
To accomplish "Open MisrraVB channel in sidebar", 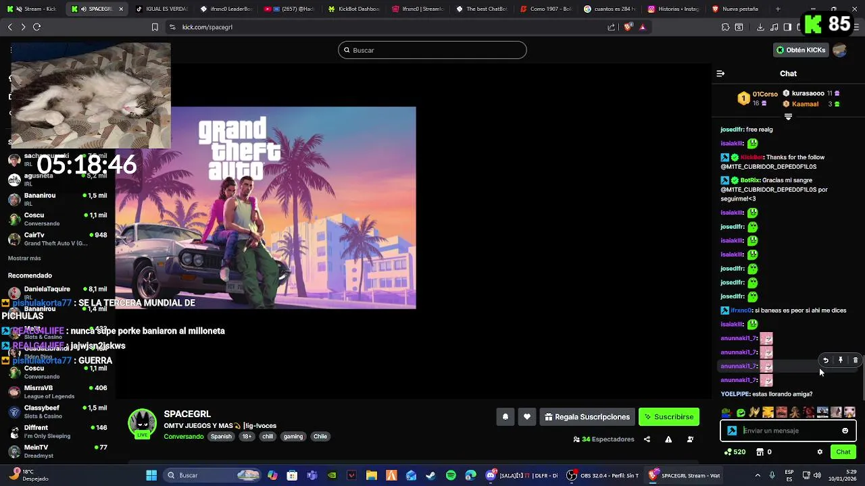I will (x=57, y=392).
